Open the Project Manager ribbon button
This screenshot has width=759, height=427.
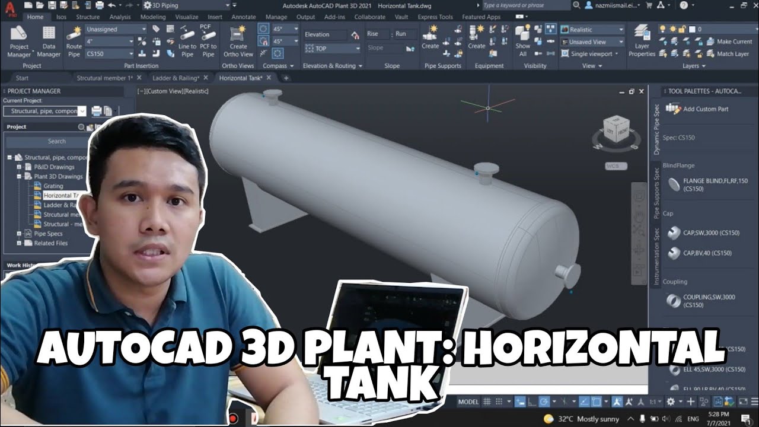pos(19,41)
